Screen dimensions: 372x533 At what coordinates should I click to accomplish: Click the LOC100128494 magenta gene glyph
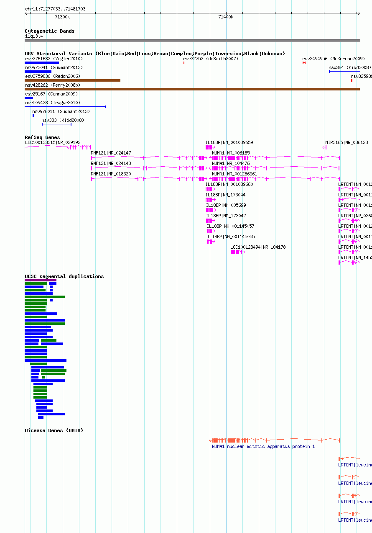(x=237, y=252)
